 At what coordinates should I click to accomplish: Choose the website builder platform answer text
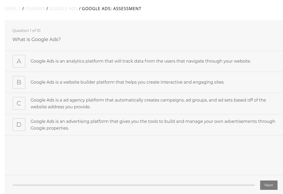[127, 82]
